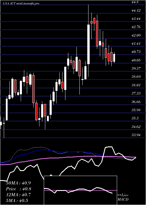This screenshot has height=205, width=146.
Task: Click the 44.8 price axis label
Action: point(135,2)
